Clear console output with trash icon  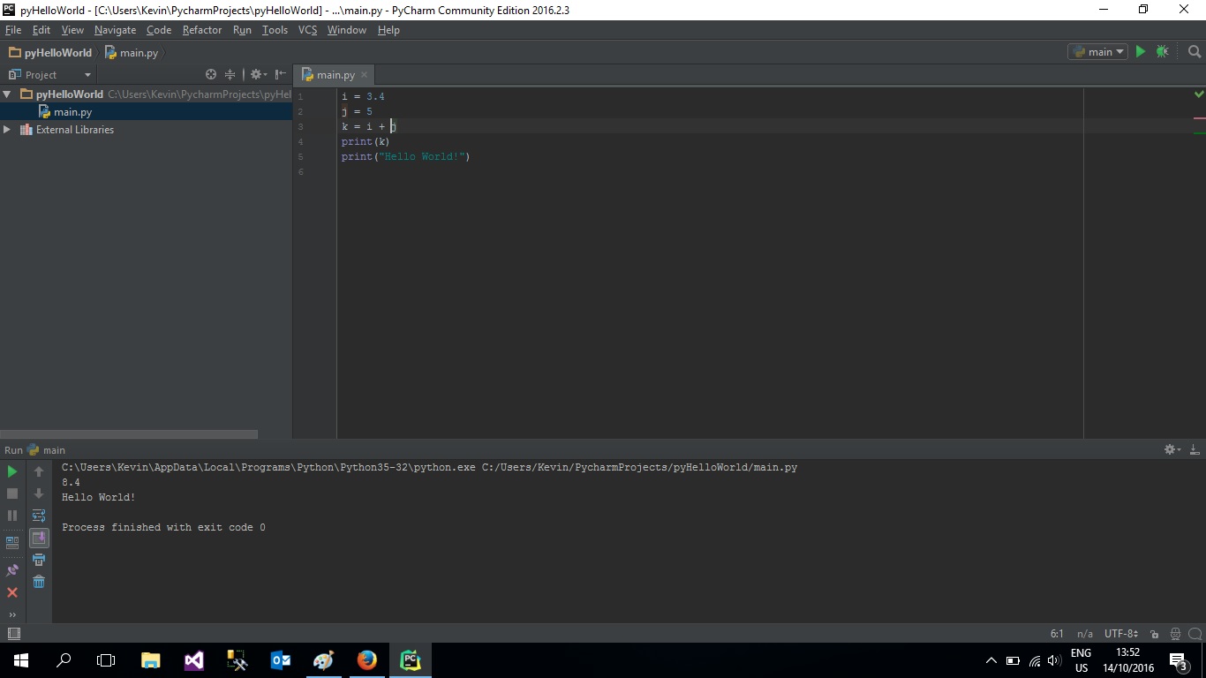pyautogui.click(x=39, y=582)
